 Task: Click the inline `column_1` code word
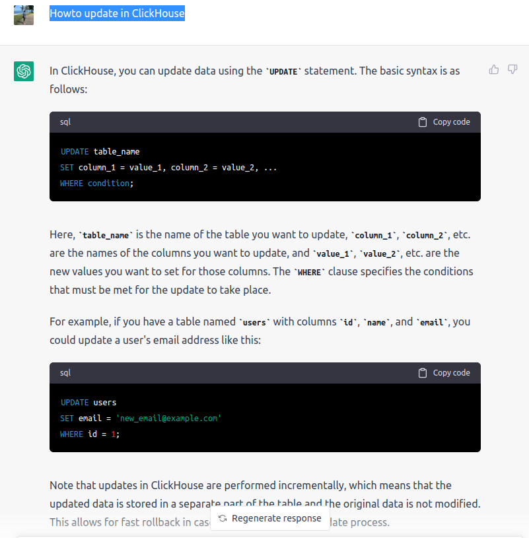[374, 236]
